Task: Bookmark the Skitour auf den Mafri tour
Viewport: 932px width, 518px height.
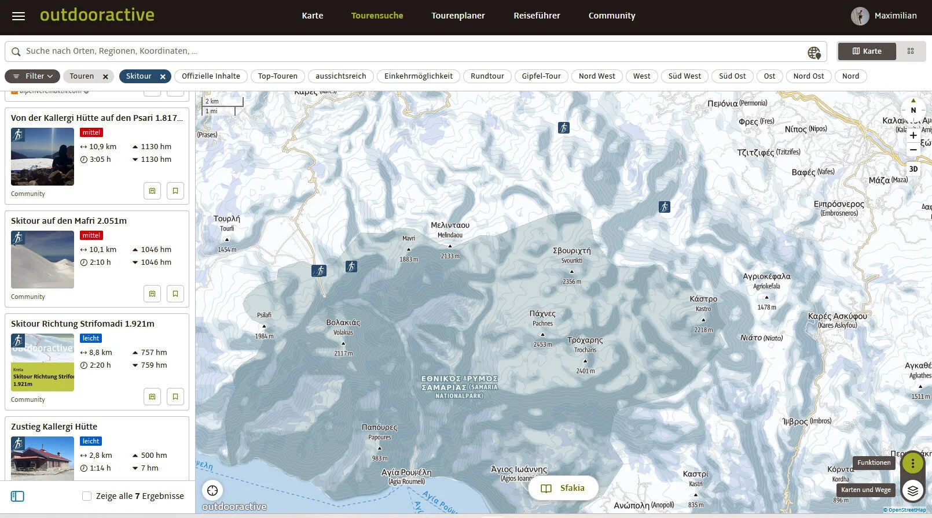Action: [175, 294]
